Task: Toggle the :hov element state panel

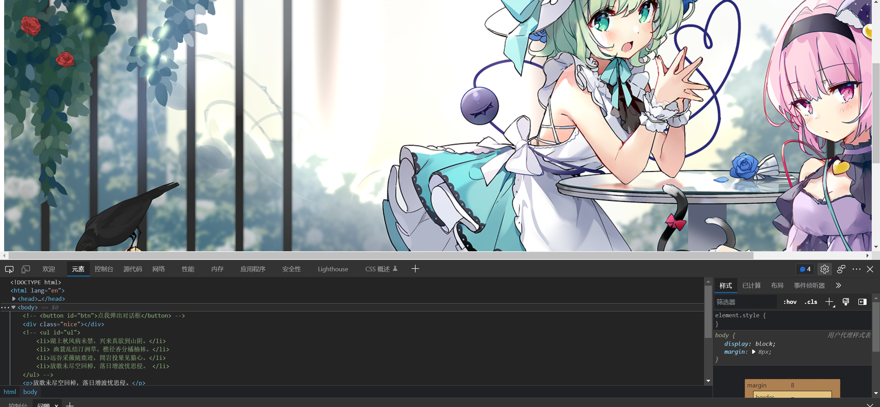Action: [790, 302]
